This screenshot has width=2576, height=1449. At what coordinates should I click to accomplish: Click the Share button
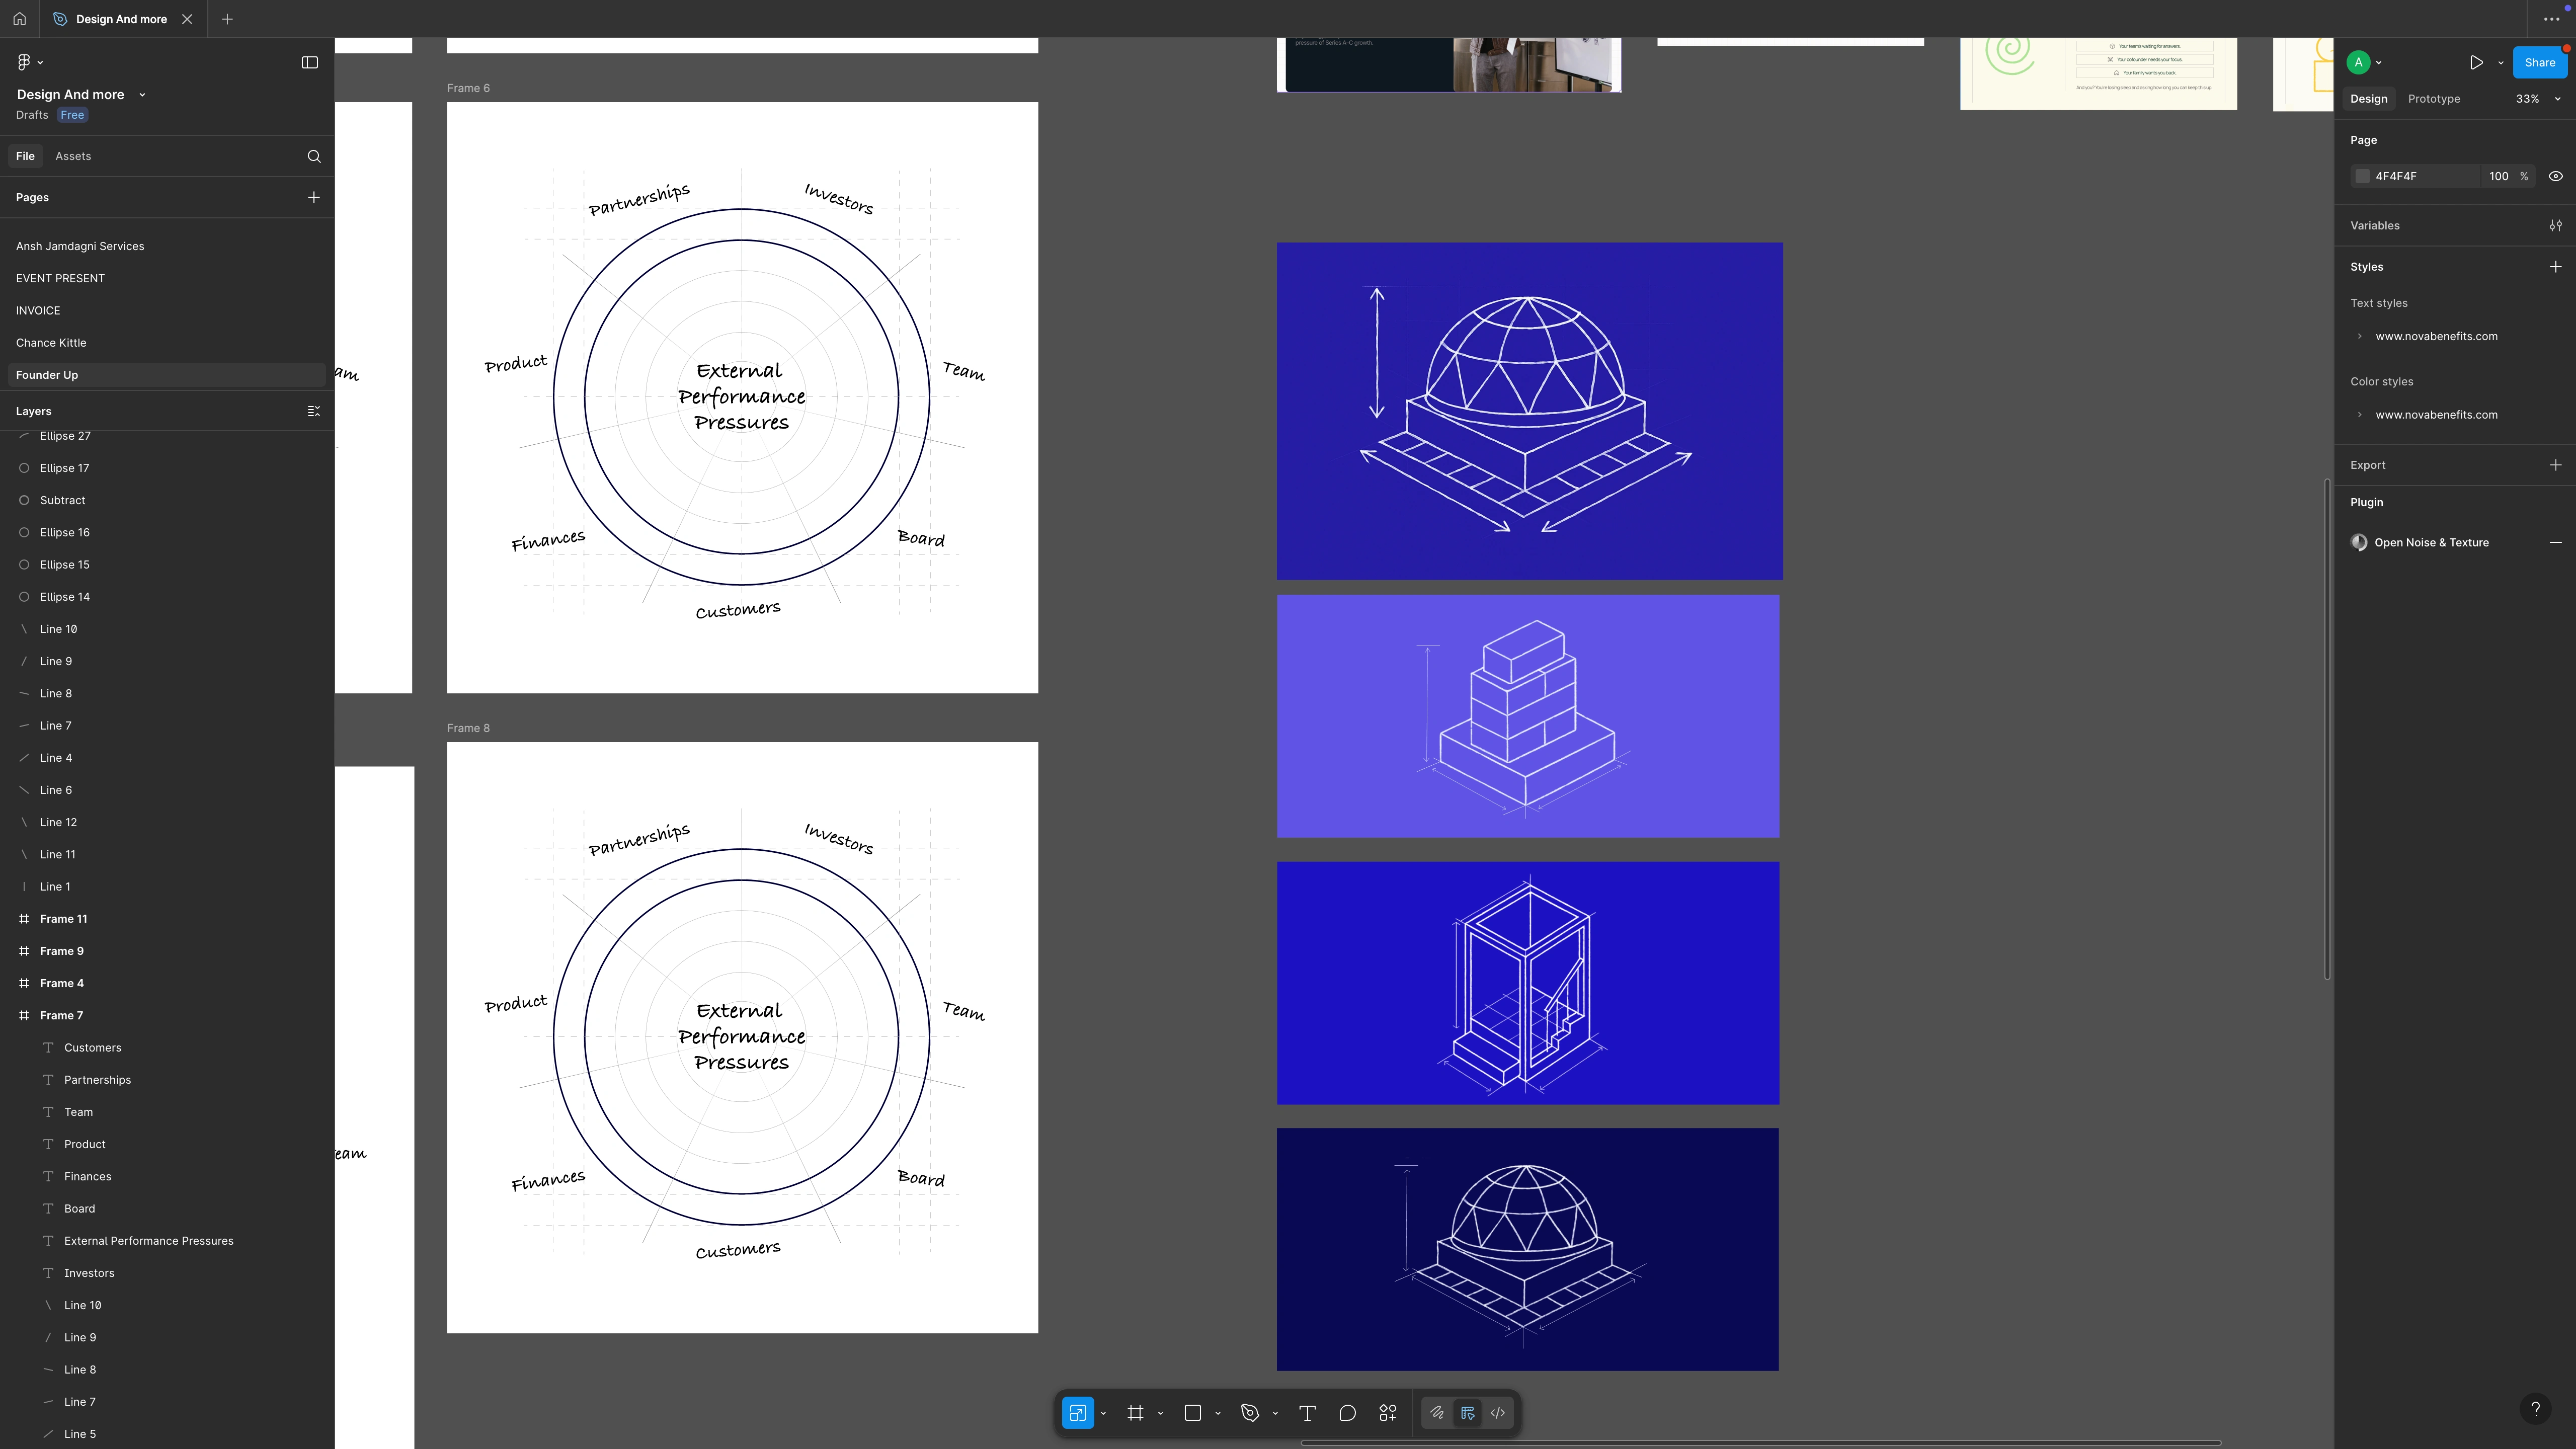point(2539,62)
